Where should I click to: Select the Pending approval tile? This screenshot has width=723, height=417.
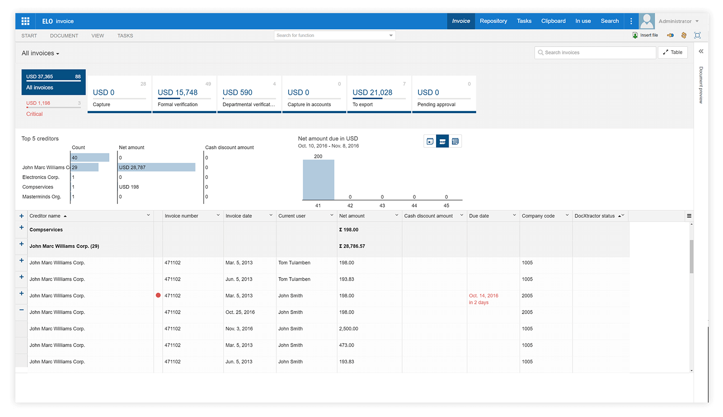coord(444,94)
